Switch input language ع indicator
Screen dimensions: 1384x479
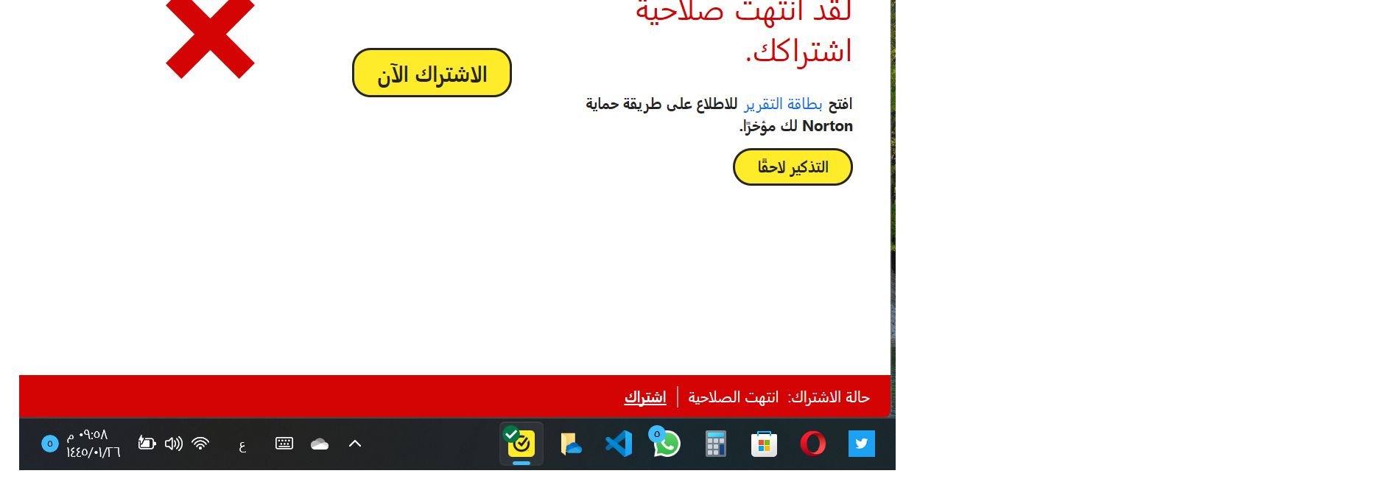[x=242, y=445]
